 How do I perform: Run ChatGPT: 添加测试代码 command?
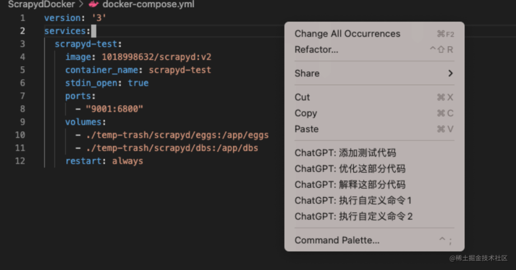(345, 153)
